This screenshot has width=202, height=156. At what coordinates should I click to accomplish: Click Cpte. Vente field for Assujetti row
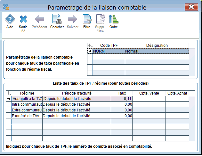(149, 99)
